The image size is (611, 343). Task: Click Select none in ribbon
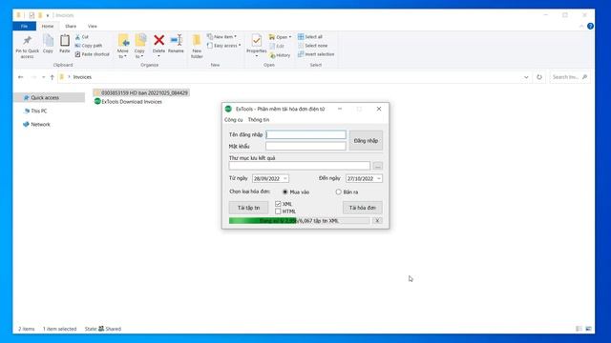[x=312, y=46]
